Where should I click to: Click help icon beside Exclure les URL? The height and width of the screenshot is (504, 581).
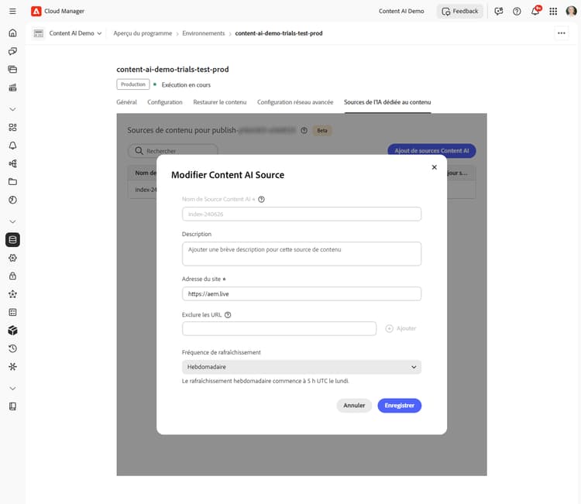228,315
